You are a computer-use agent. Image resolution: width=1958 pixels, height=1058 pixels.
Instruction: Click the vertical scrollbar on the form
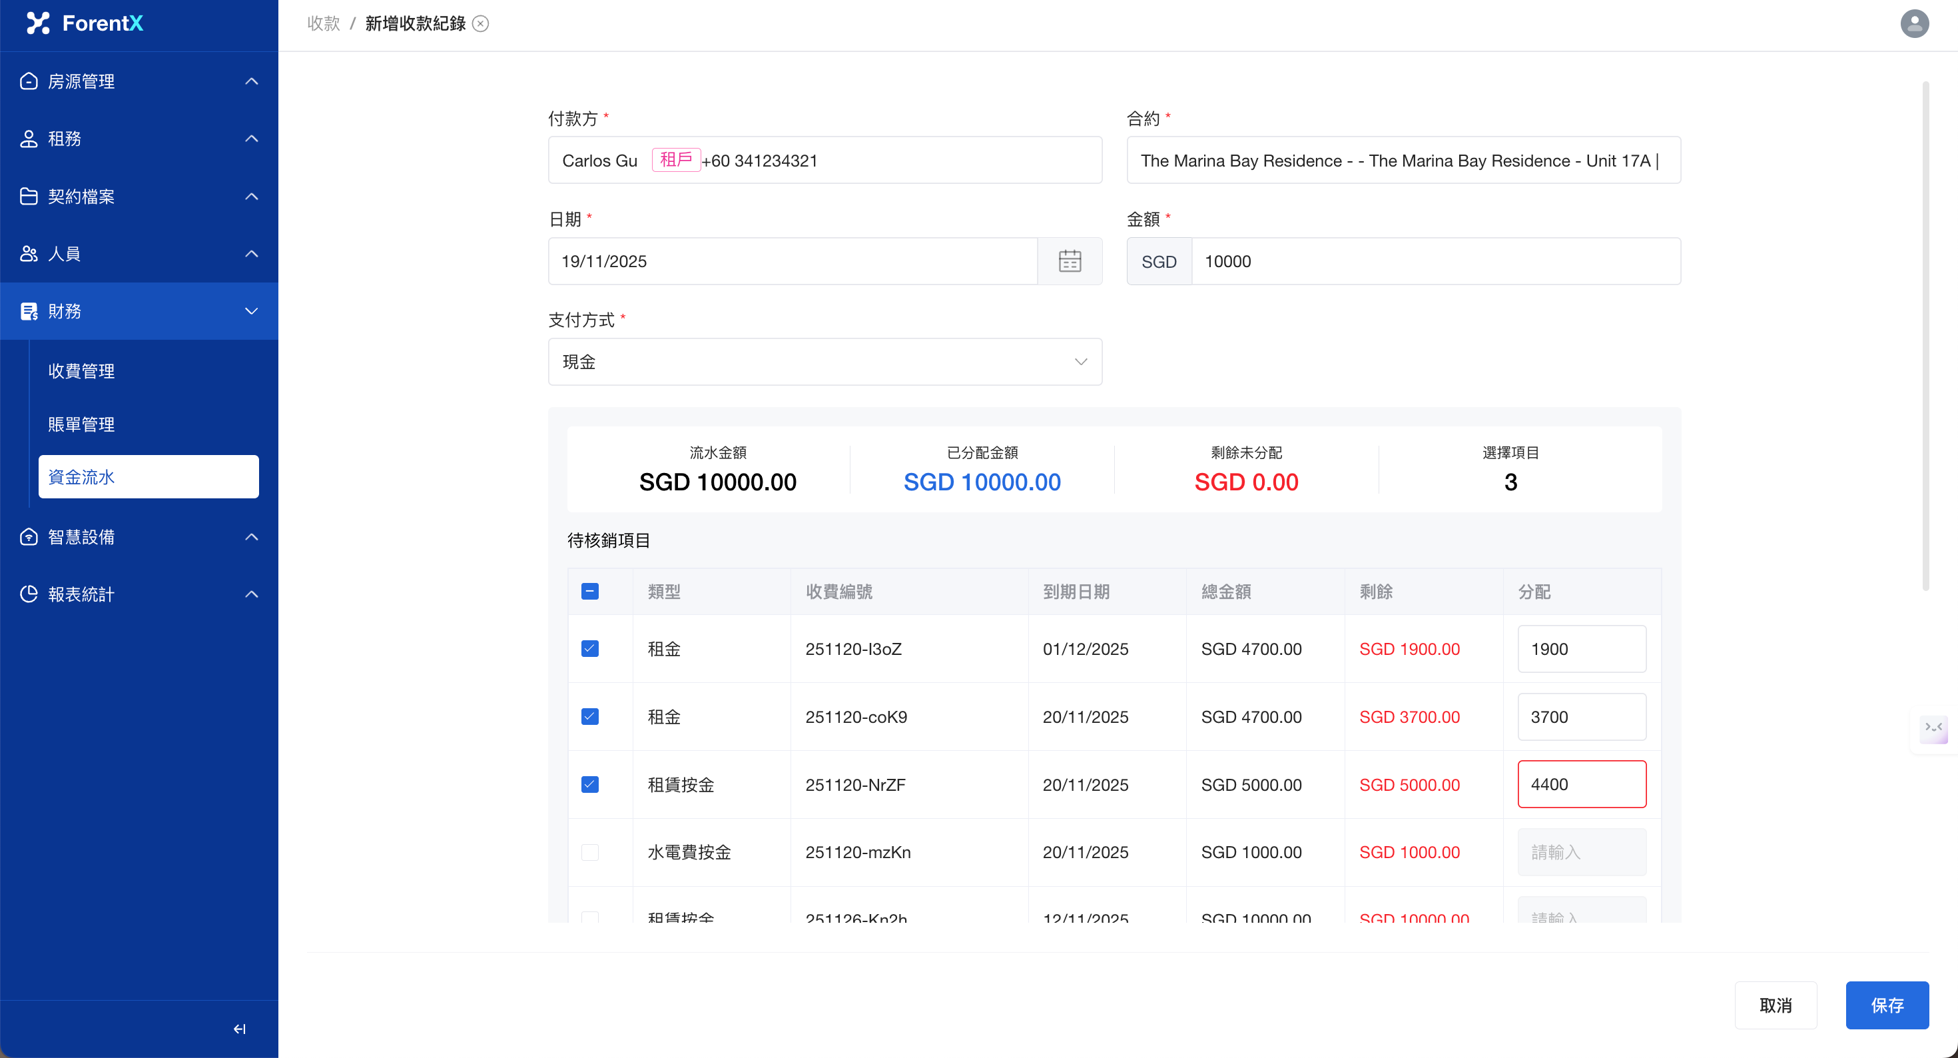coord(1925,334)
